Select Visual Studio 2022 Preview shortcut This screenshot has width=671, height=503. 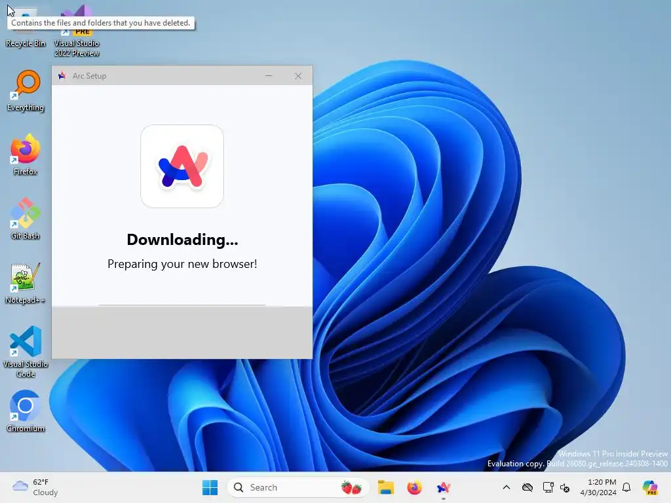[x=77, y=32]
